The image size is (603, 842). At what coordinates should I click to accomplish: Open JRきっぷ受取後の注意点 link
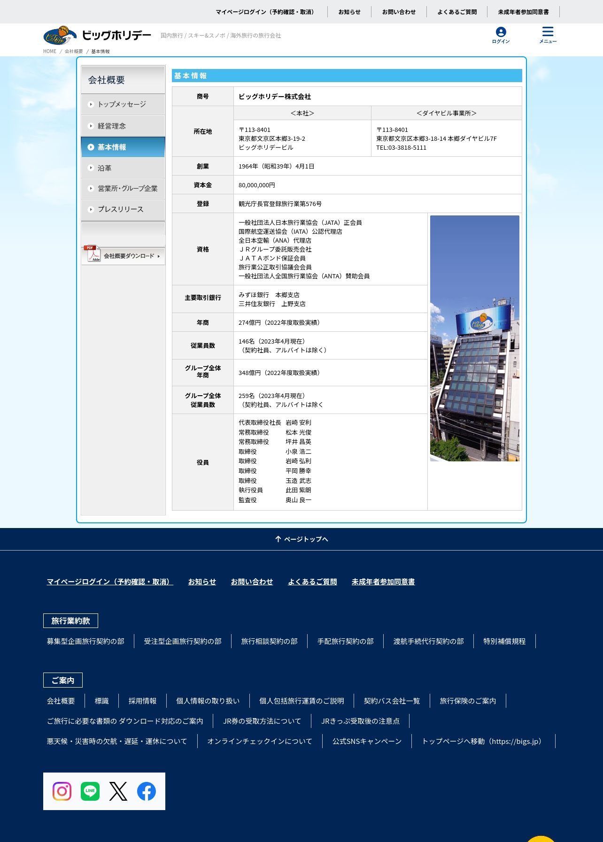pyautogui.click(x=361, y=721)
